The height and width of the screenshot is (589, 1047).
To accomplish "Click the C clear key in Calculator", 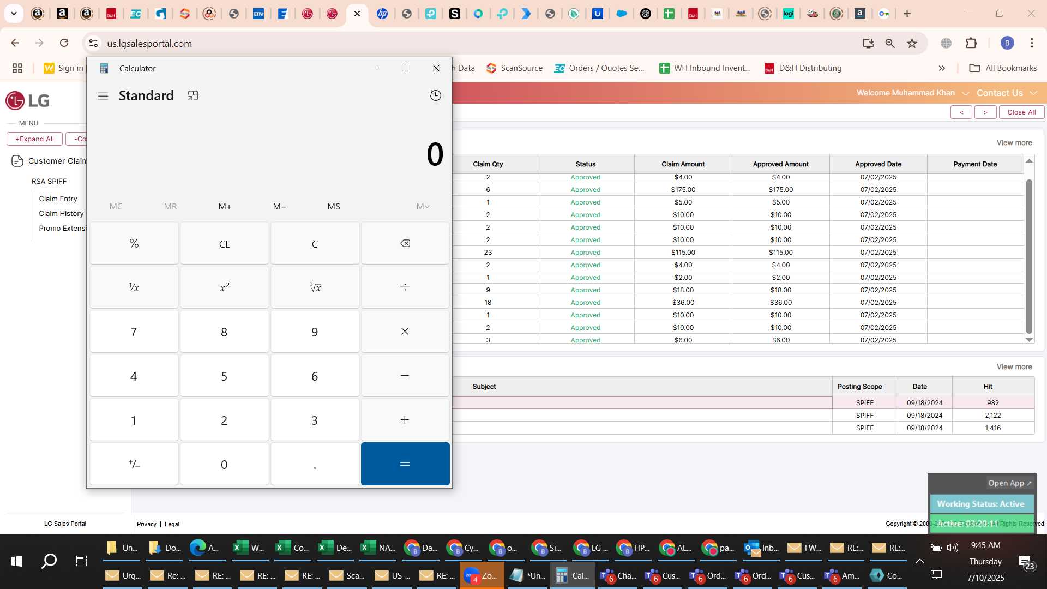I will point(315,243).
